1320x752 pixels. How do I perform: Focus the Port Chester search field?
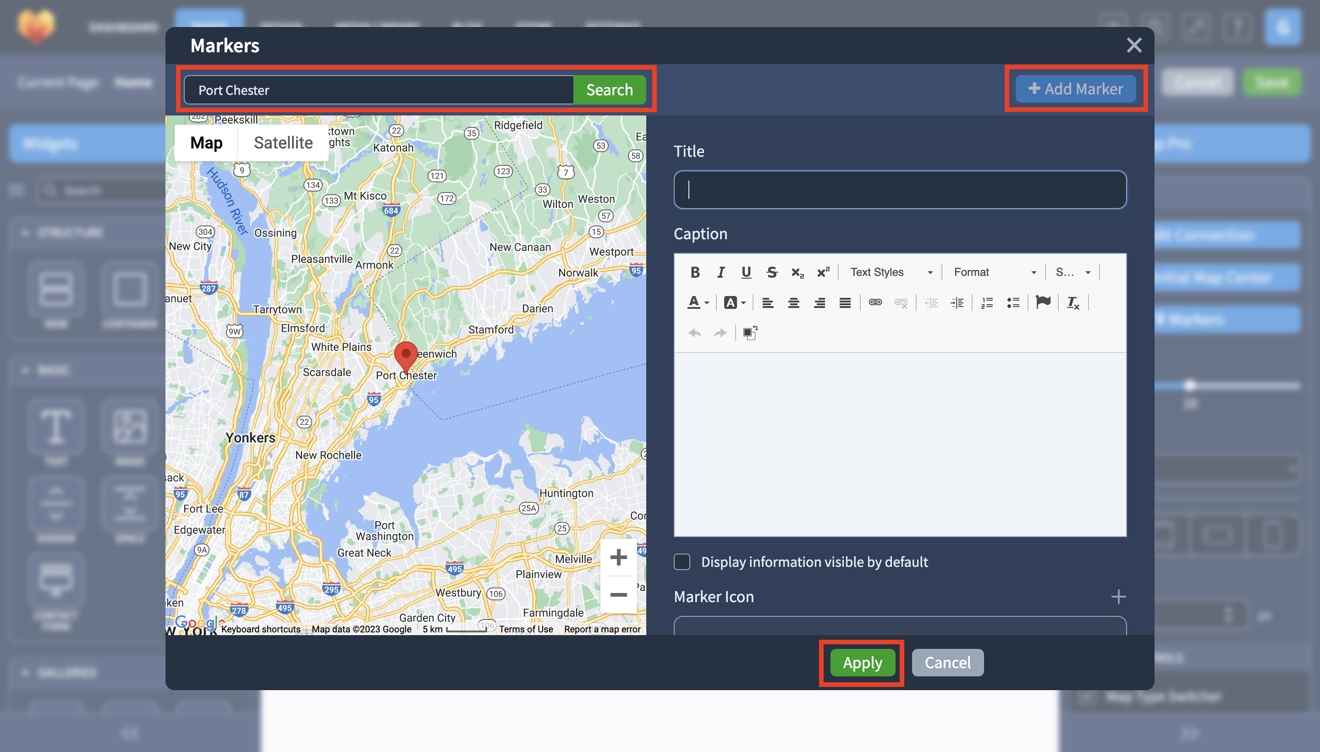(379, 90)
